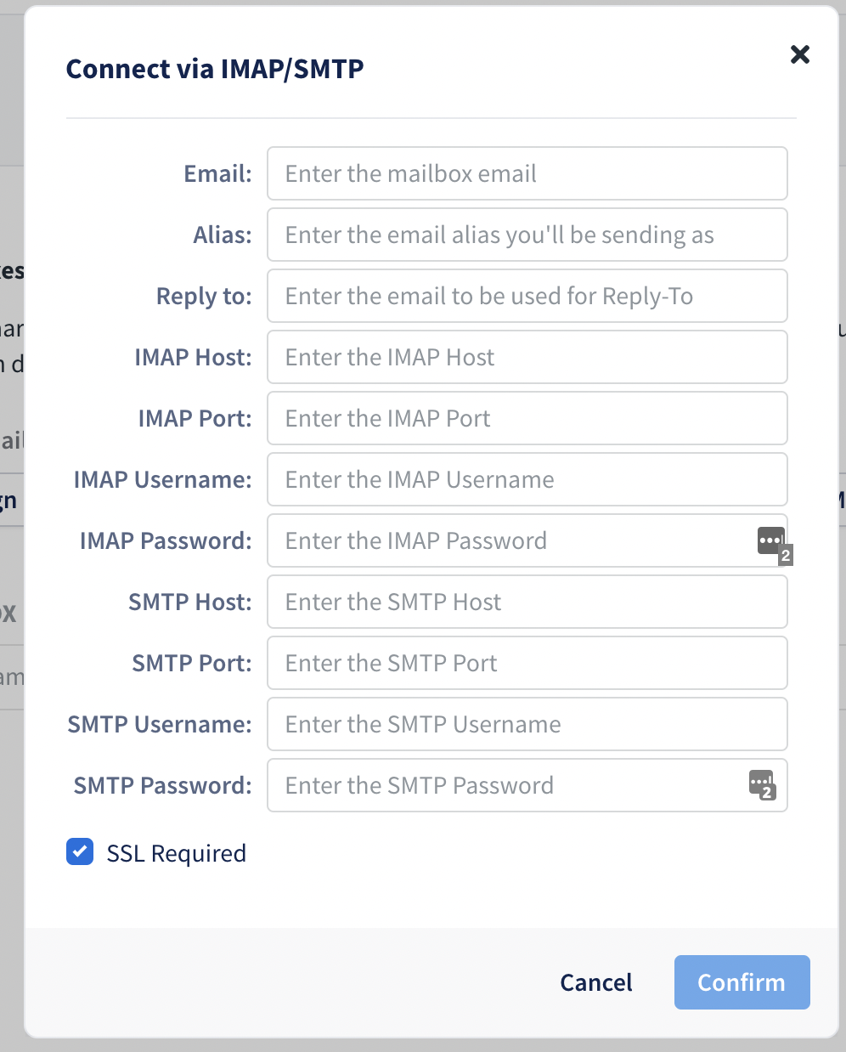The height and width of the screenshot is (1052, 846).
Task: Click the Email field label
Action: tap(217, 173)
